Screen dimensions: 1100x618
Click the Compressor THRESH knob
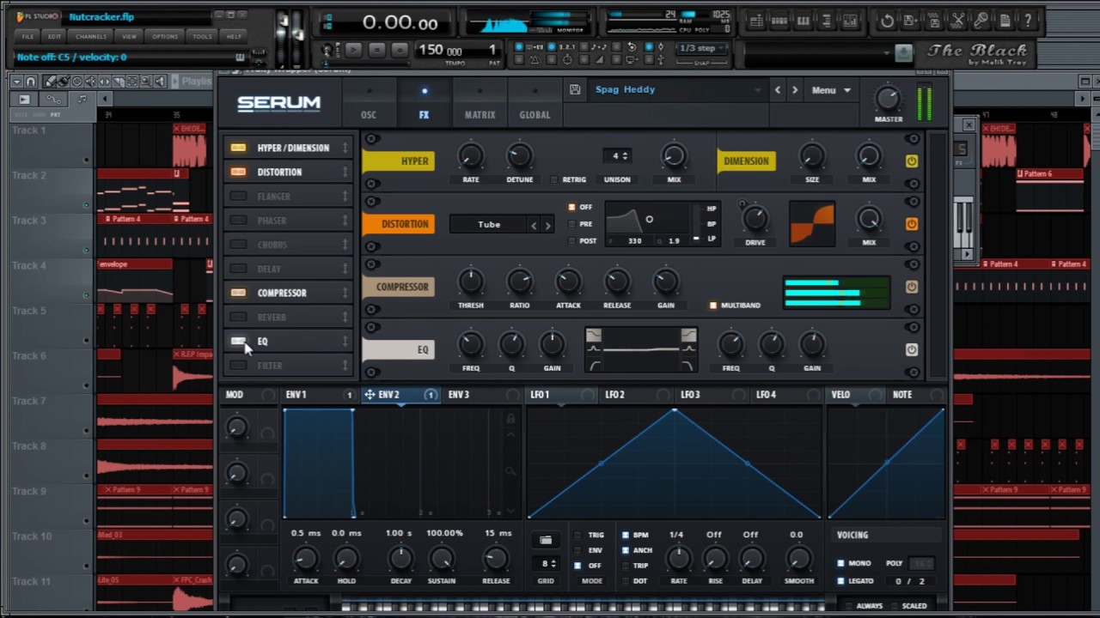click(x=471, y=282)
